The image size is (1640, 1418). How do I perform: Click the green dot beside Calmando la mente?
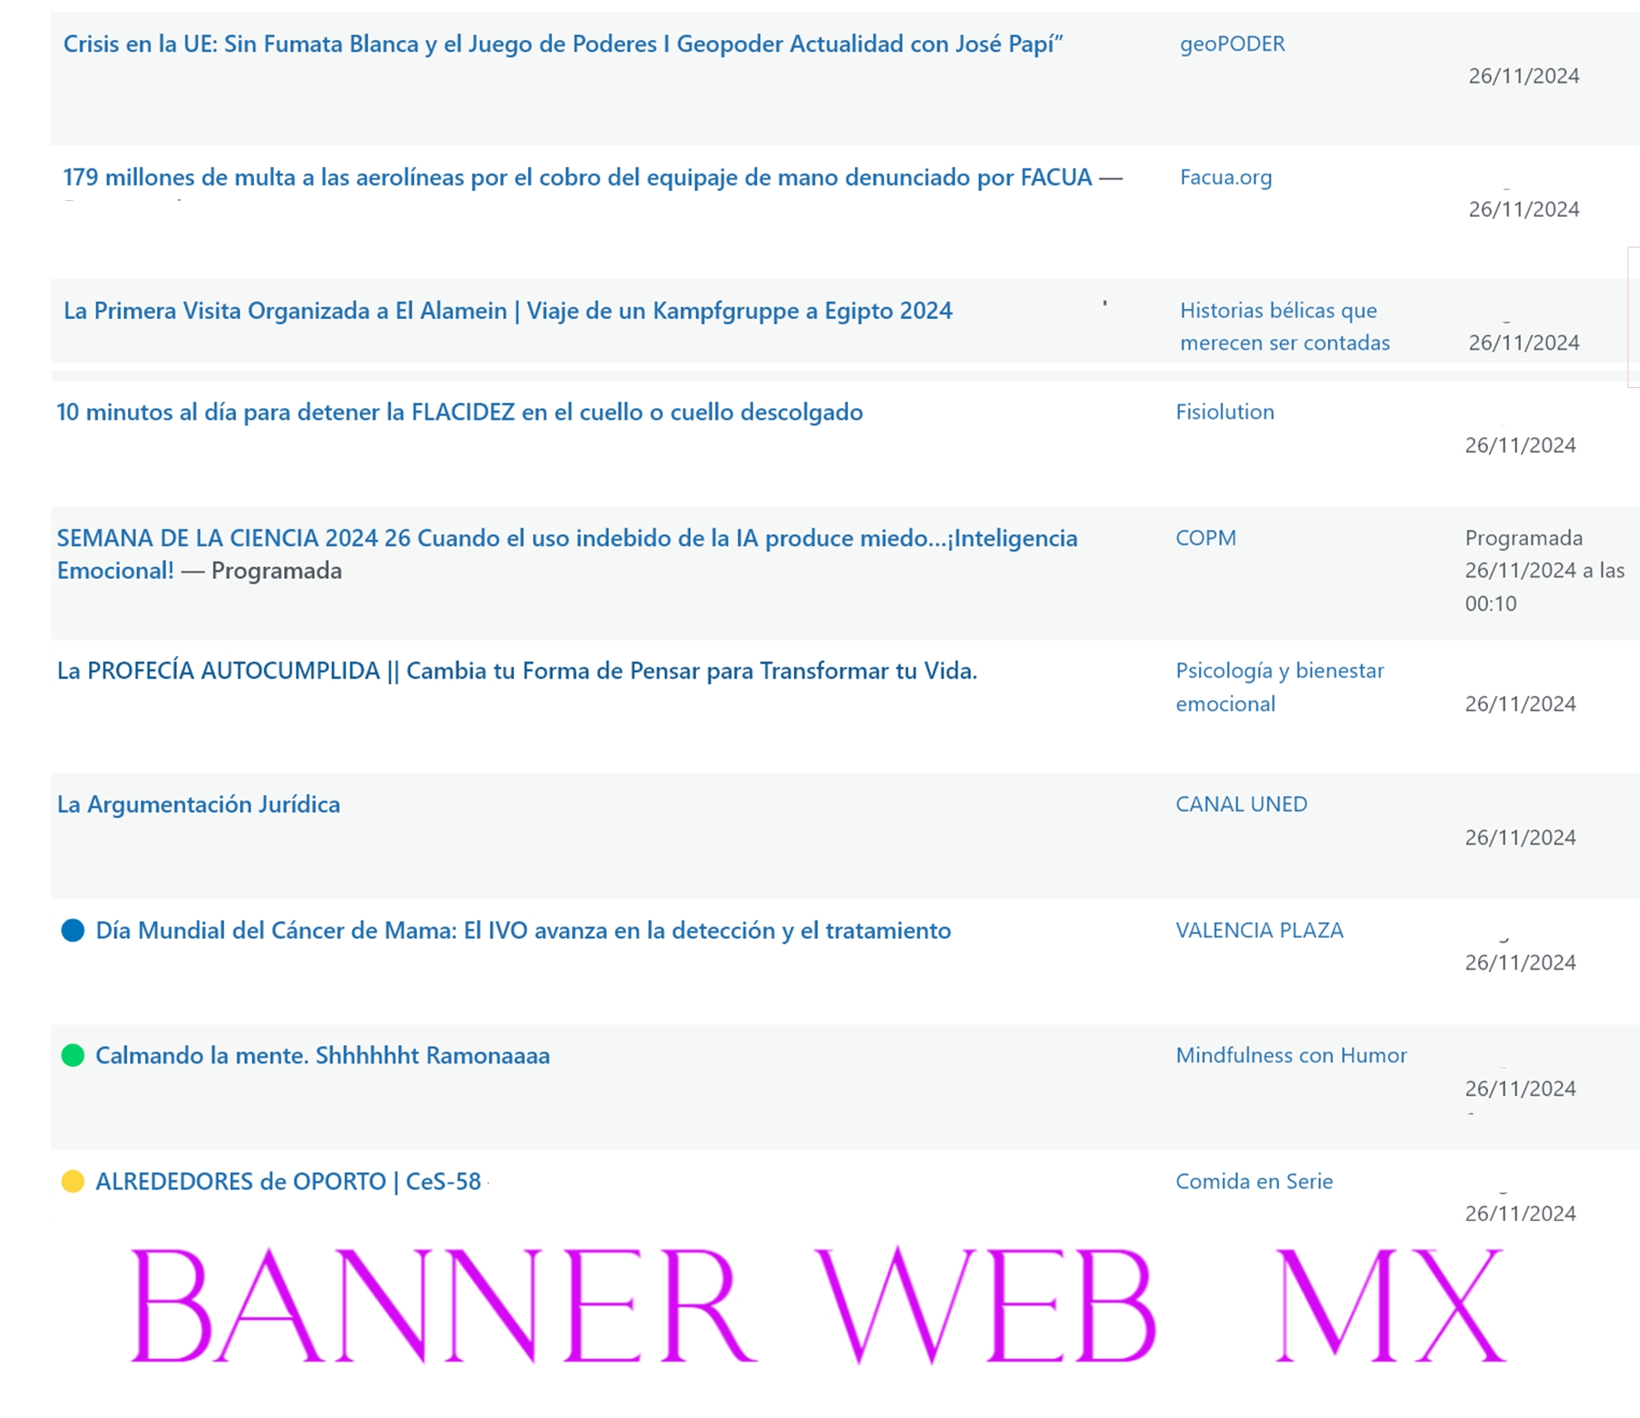pyautogui.click(x=73, y=1056)
